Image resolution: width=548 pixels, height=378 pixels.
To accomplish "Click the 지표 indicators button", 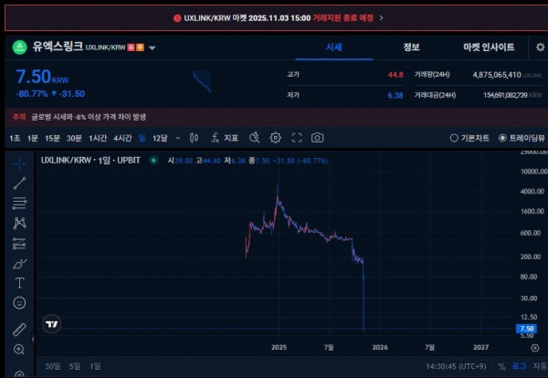I will 224,138.
